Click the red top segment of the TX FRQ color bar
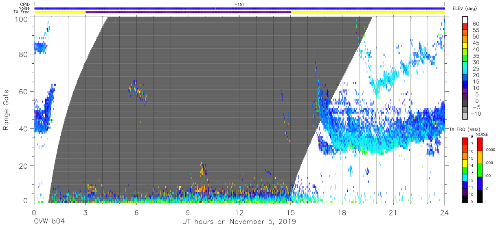The width and height of the screenshot is (500, 230). [x=465, y=141]
